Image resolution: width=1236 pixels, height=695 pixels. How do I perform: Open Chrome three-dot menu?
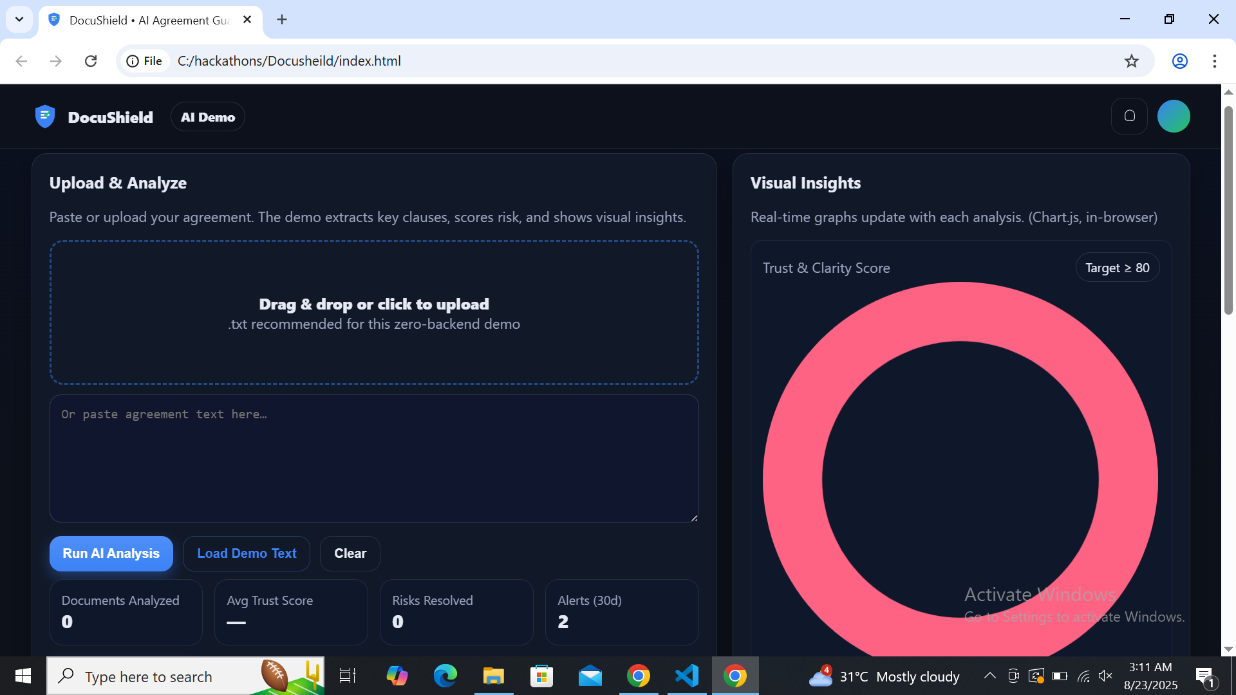pos(1214,61)
